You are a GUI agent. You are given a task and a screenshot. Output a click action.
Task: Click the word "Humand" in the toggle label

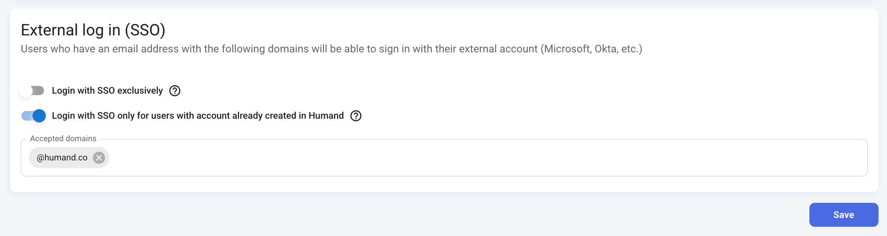(x=326, y=116)
